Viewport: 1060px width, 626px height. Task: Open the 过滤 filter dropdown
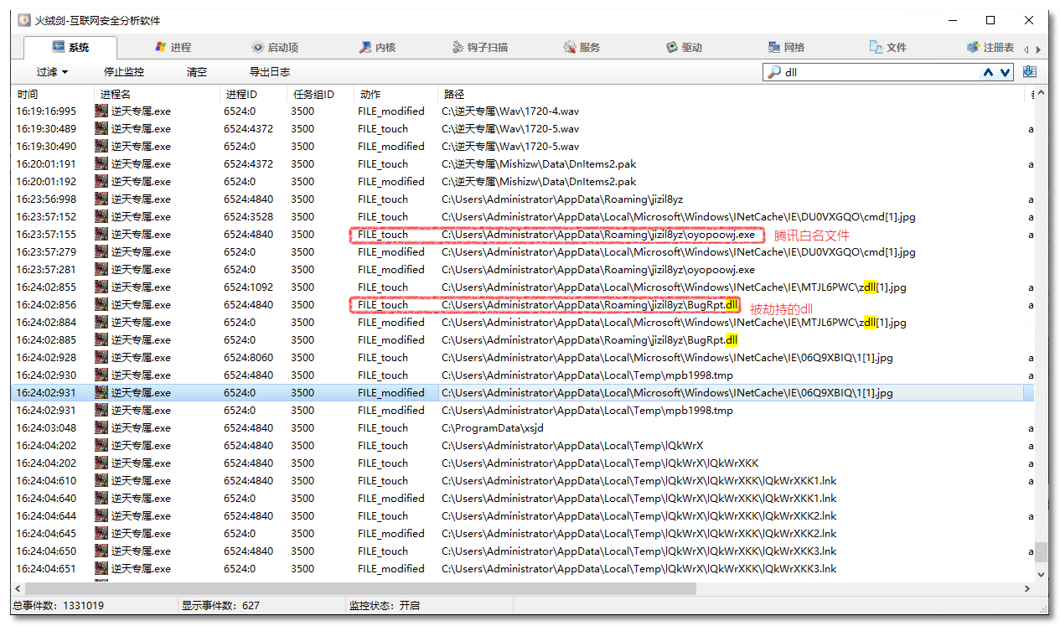coord(52,72)
